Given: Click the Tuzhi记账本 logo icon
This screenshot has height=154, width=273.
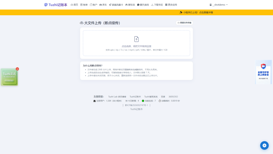Looking at the screenshot, I should (46, 5).
